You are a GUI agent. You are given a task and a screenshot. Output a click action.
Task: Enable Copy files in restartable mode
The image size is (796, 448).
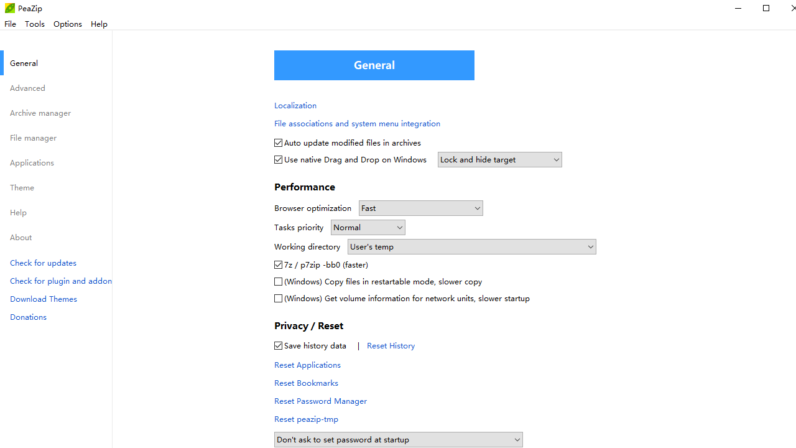[x=279, y=282]
